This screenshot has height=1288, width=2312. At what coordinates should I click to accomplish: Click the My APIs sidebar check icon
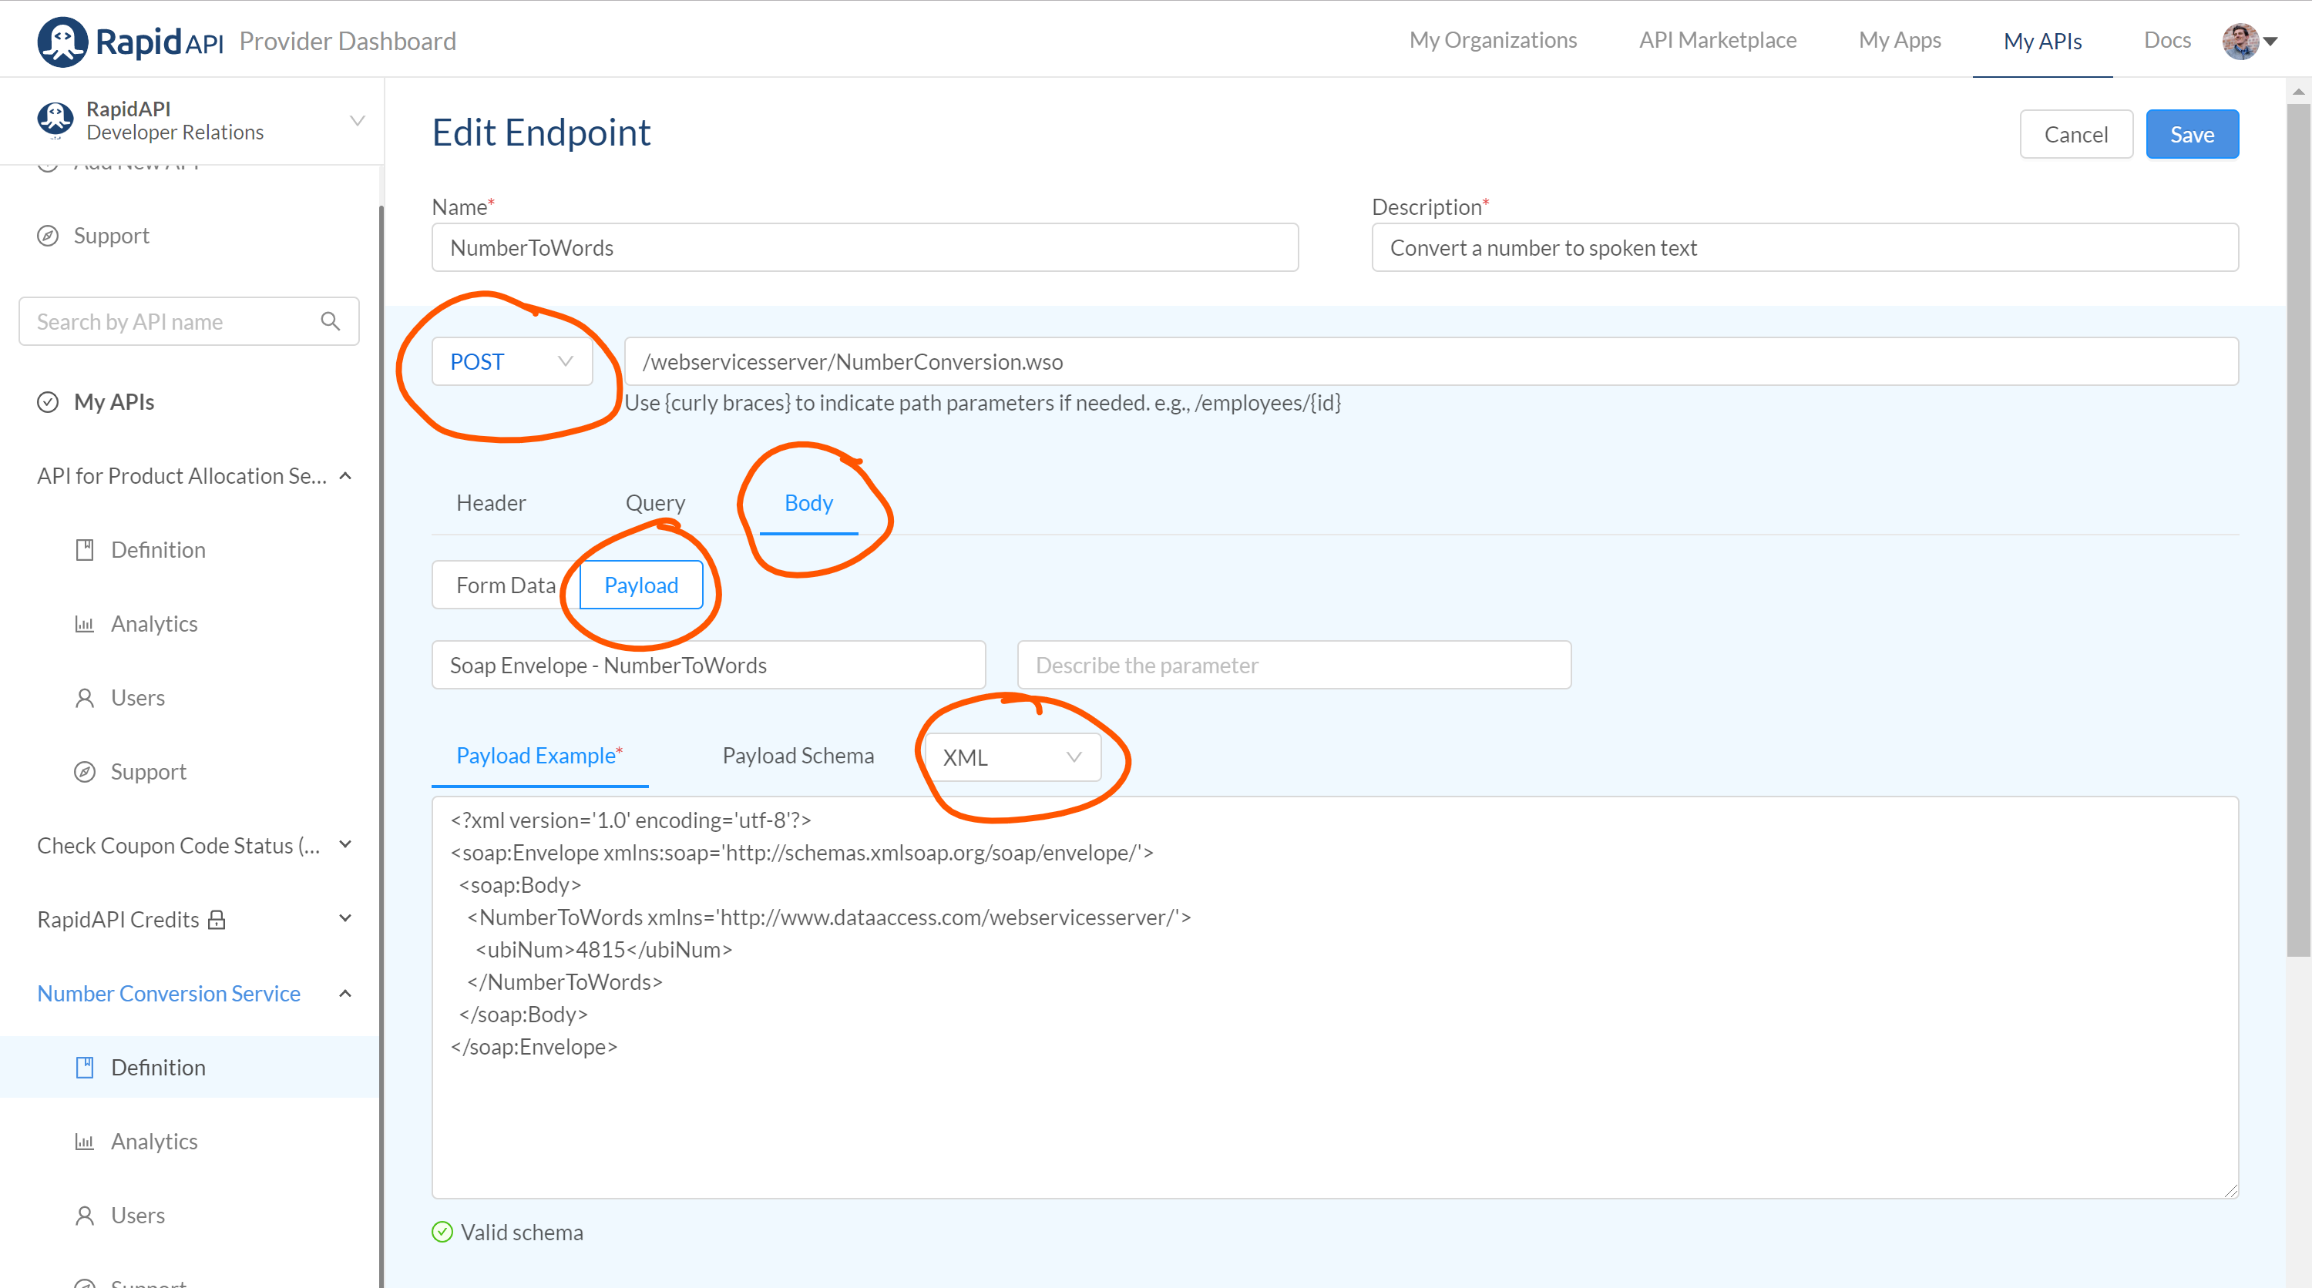coord(48,402)
